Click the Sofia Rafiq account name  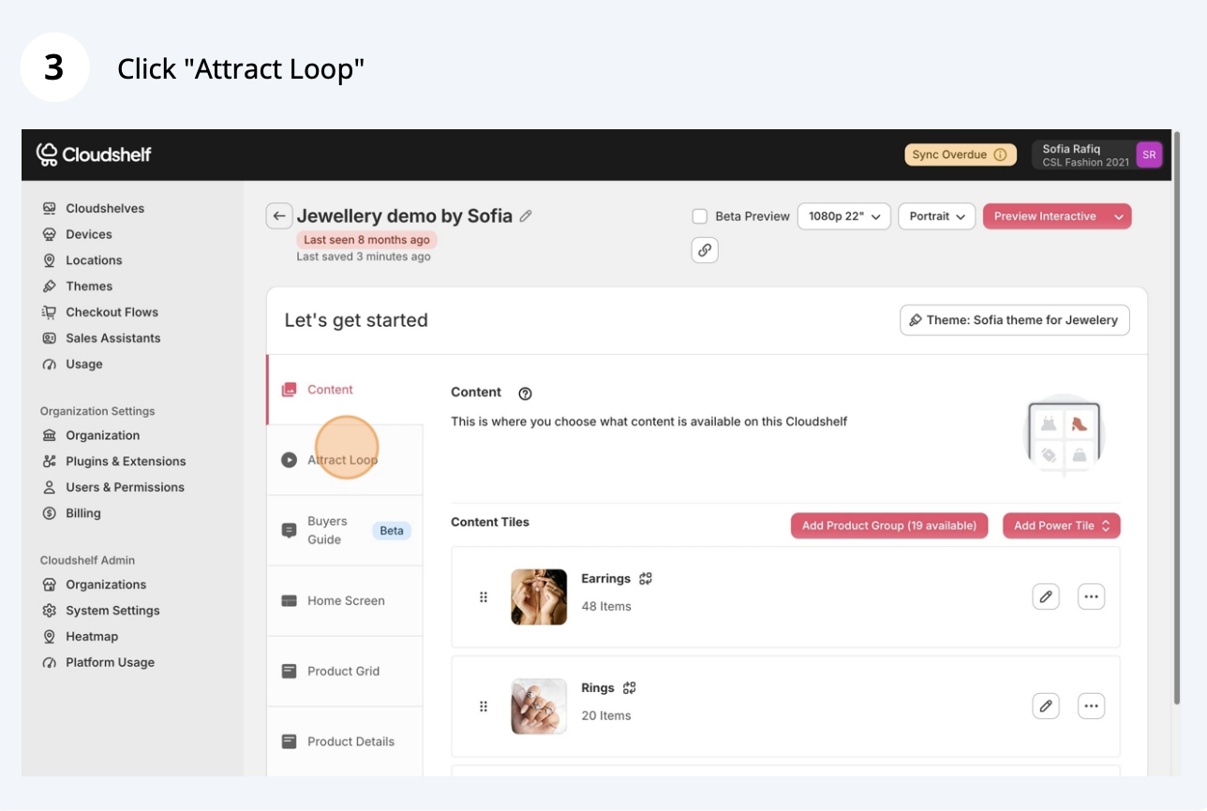pos(1071,149)
